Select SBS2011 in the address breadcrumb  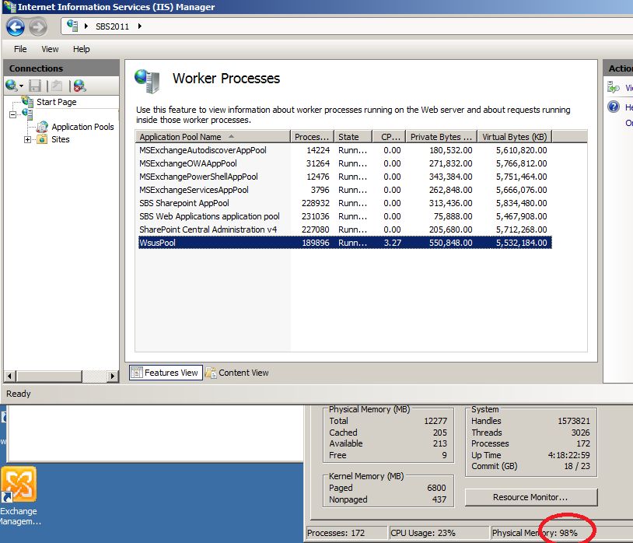[x=112, y=26]
